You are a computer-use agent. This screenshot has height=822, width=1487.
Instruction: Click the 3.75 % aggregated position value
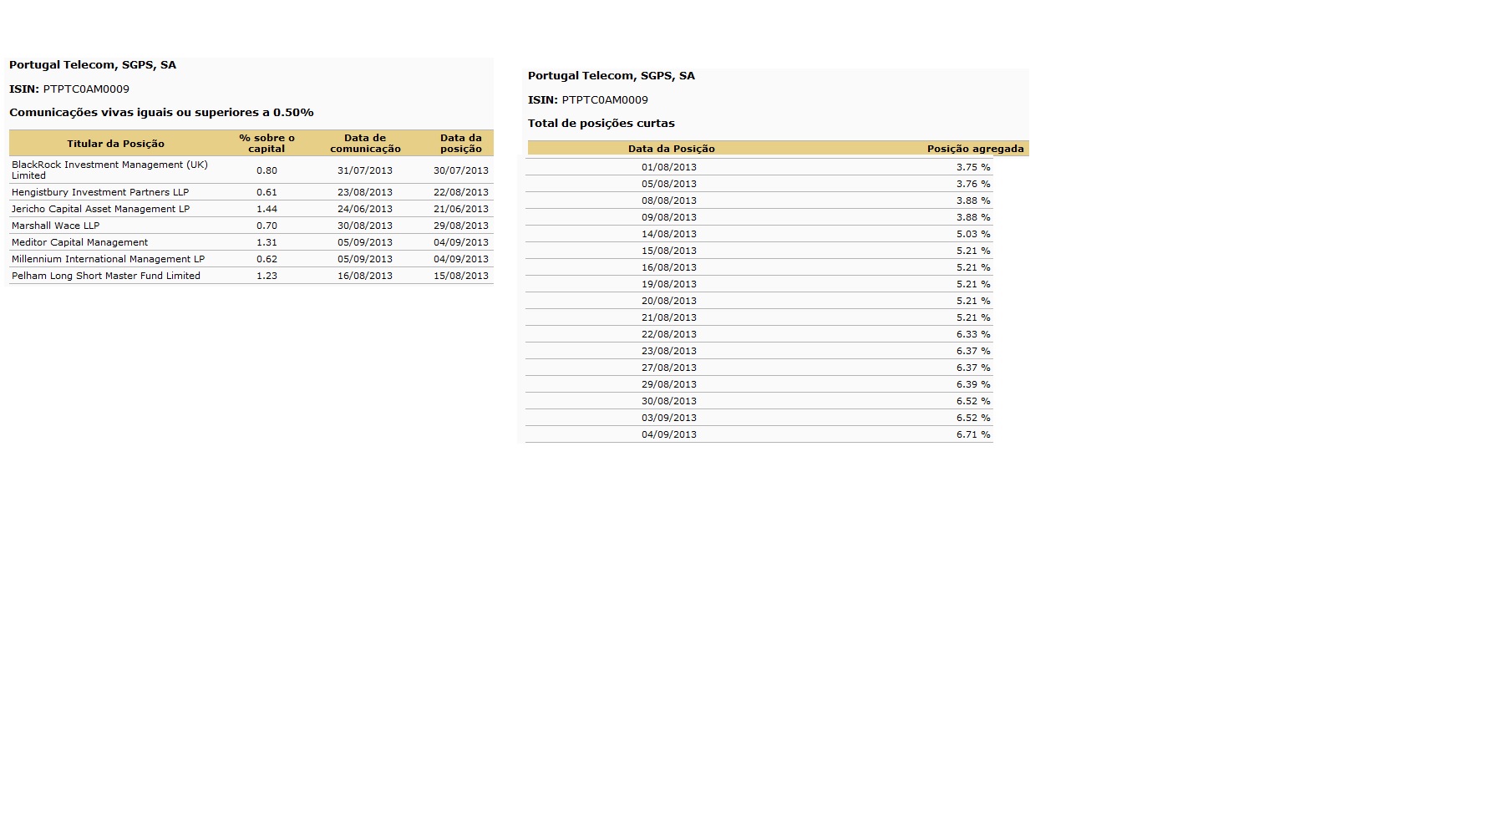pyautogui.click(x=973, y=167)
